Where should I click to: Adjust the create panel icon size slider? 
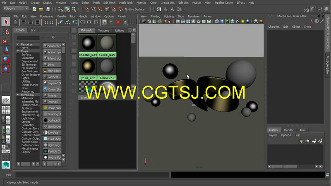coord(53,38)
